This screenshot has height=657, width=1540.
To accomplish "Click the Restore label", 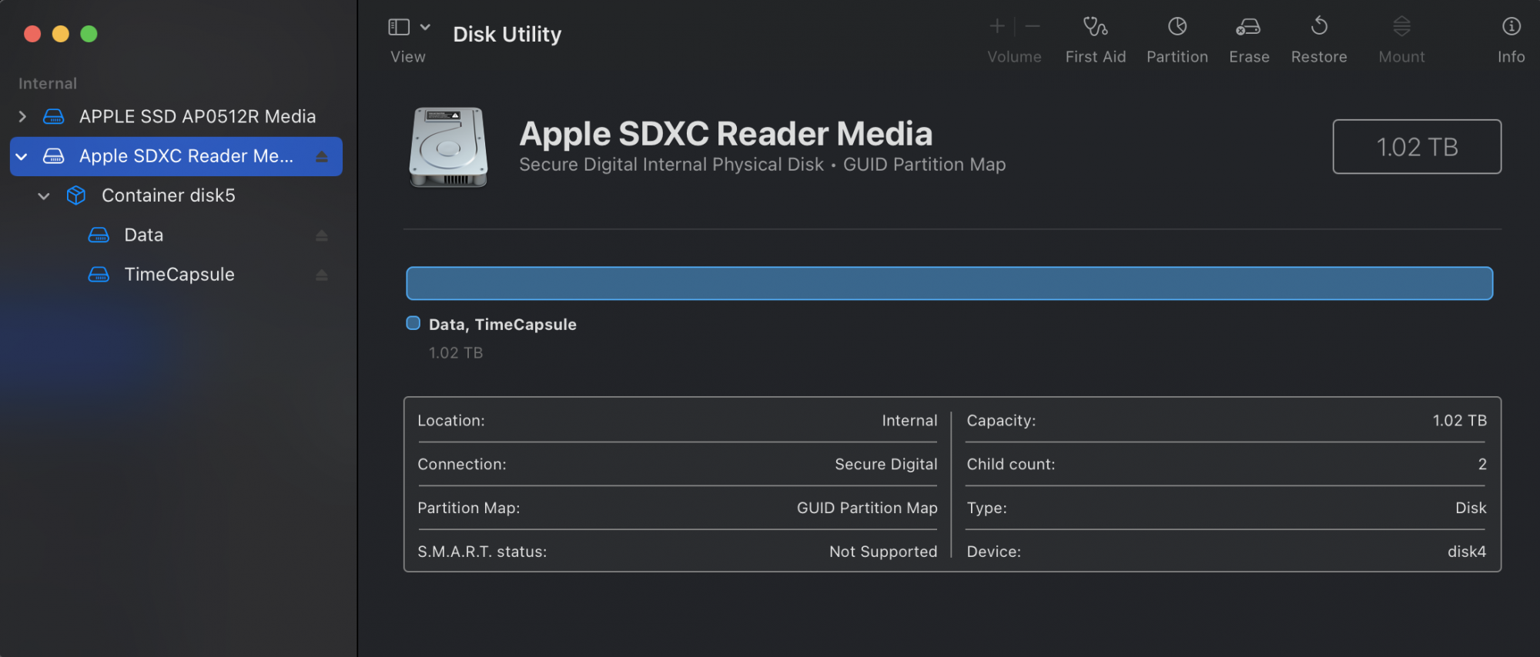I will 1319,57.
